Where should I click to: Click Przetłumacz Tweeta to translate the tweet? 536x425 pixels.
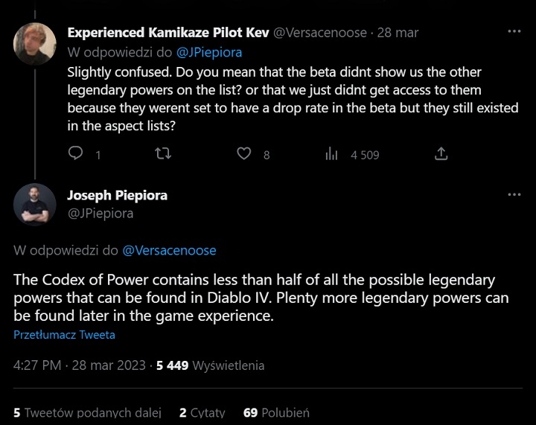[64, 334]
